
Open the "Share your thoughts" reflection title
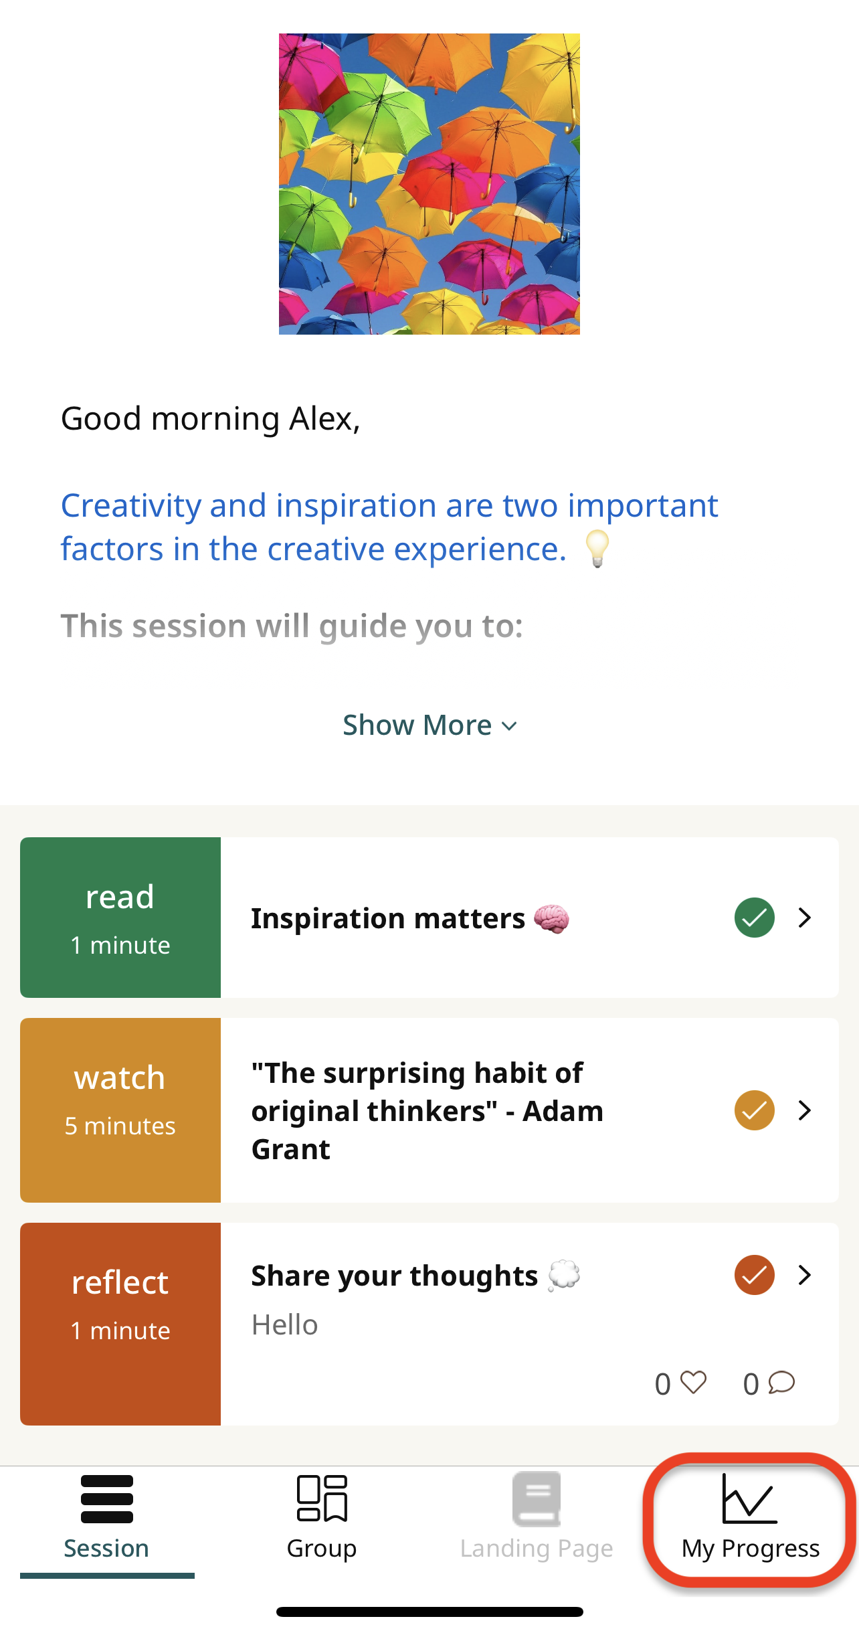pyautogui.click(x=395, y=1276)
